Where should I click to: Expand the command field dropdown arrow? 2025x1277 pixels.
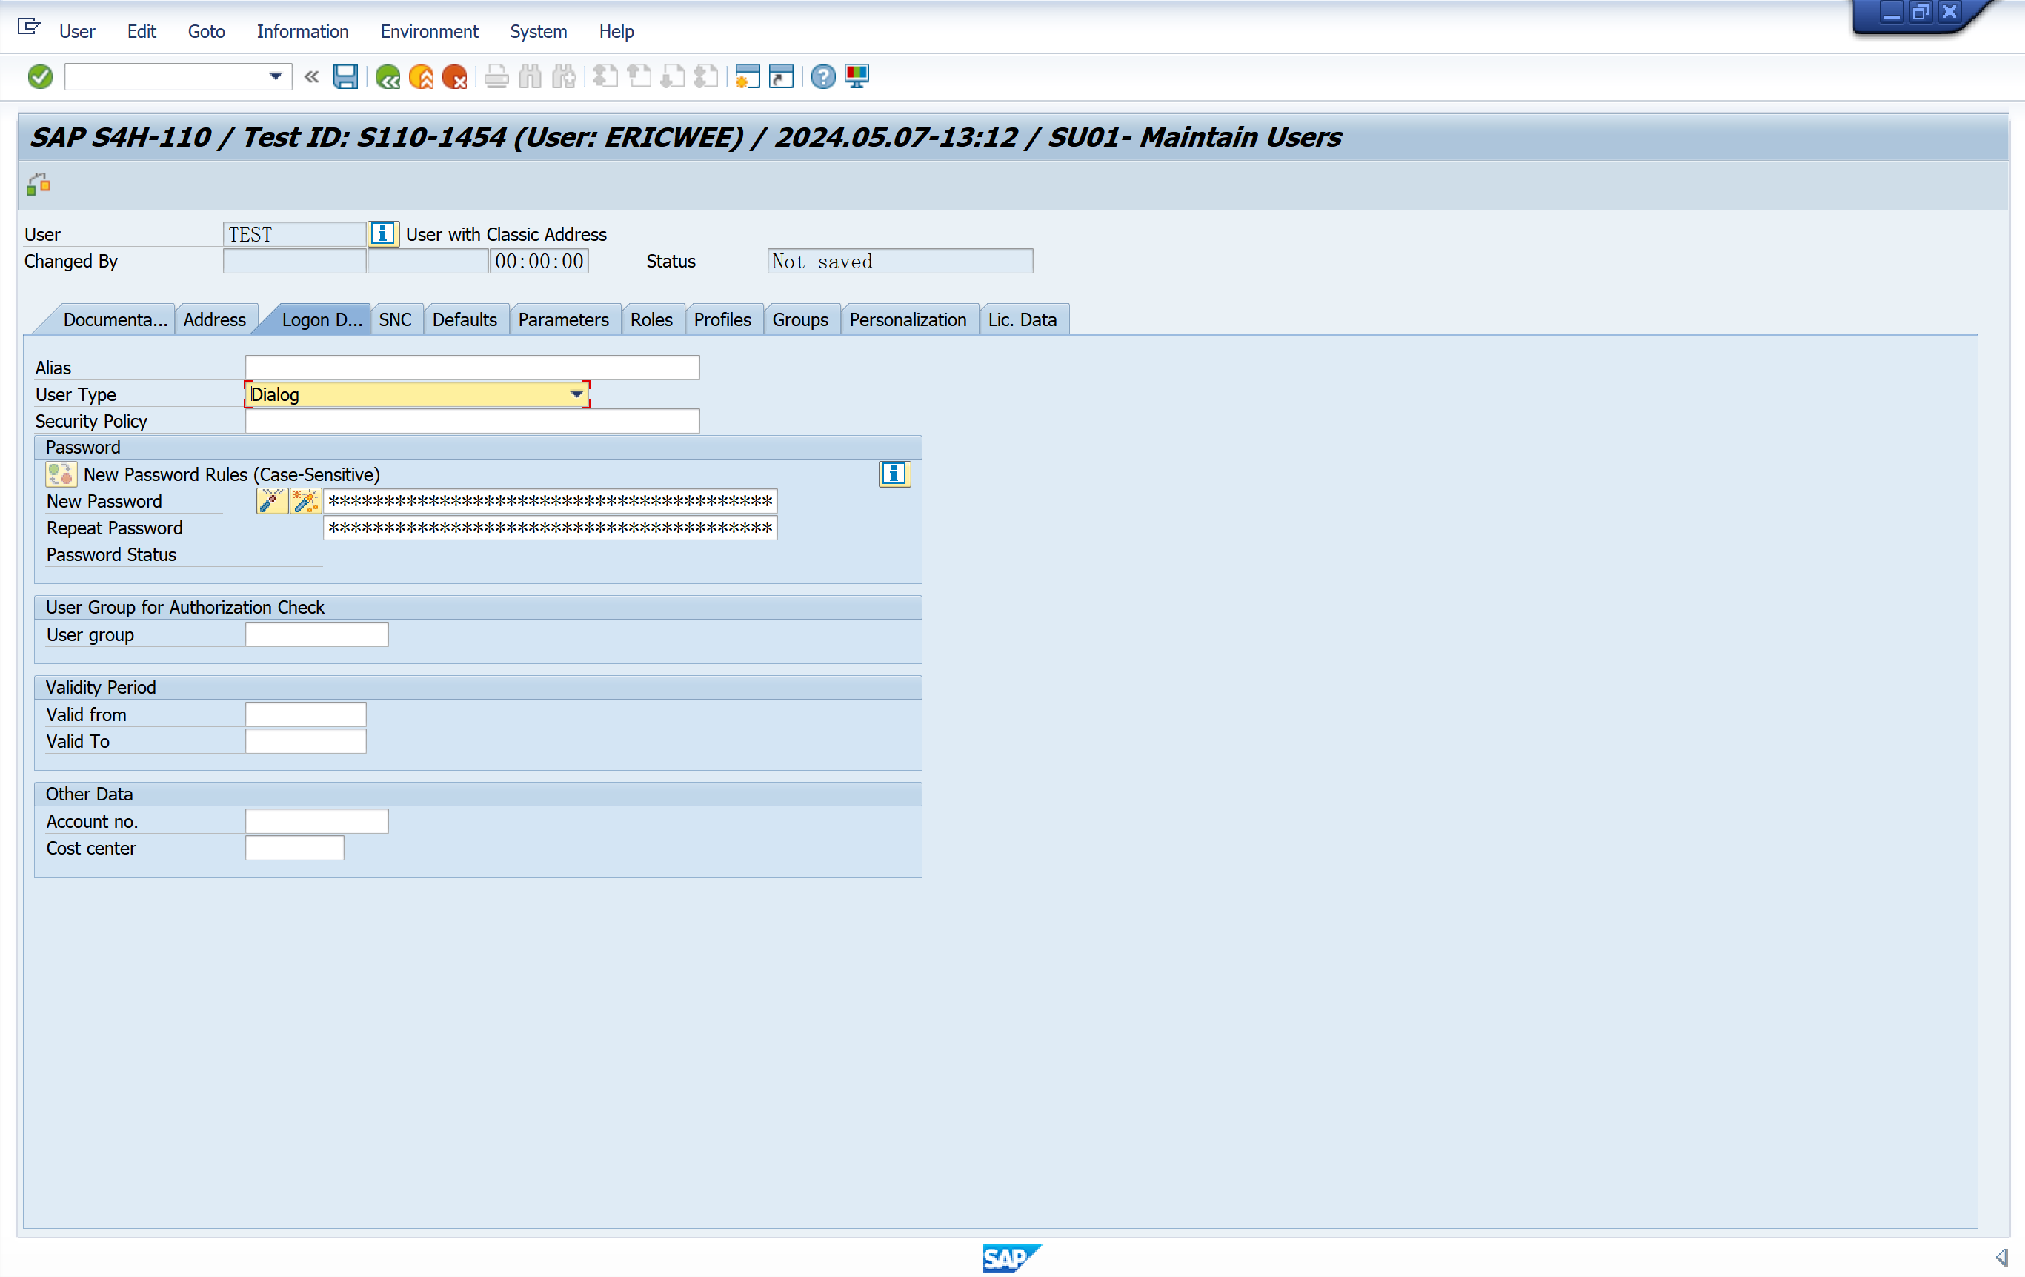[x=275, y=76]
